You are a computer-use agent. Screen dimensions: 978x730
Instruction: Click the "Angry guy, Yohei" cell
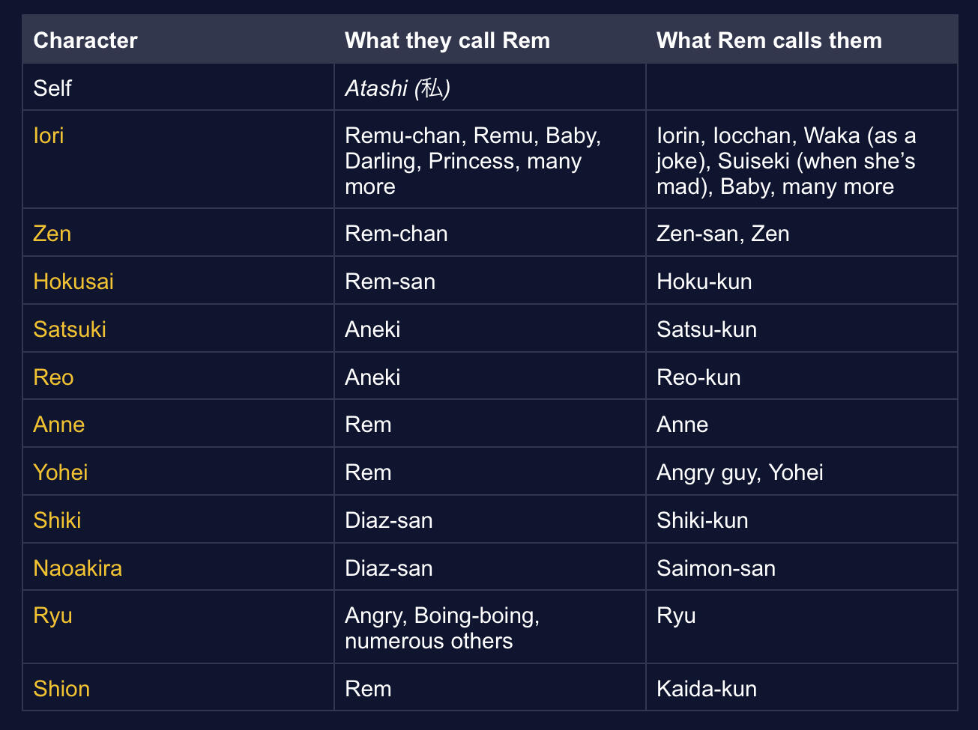point(740,472)
